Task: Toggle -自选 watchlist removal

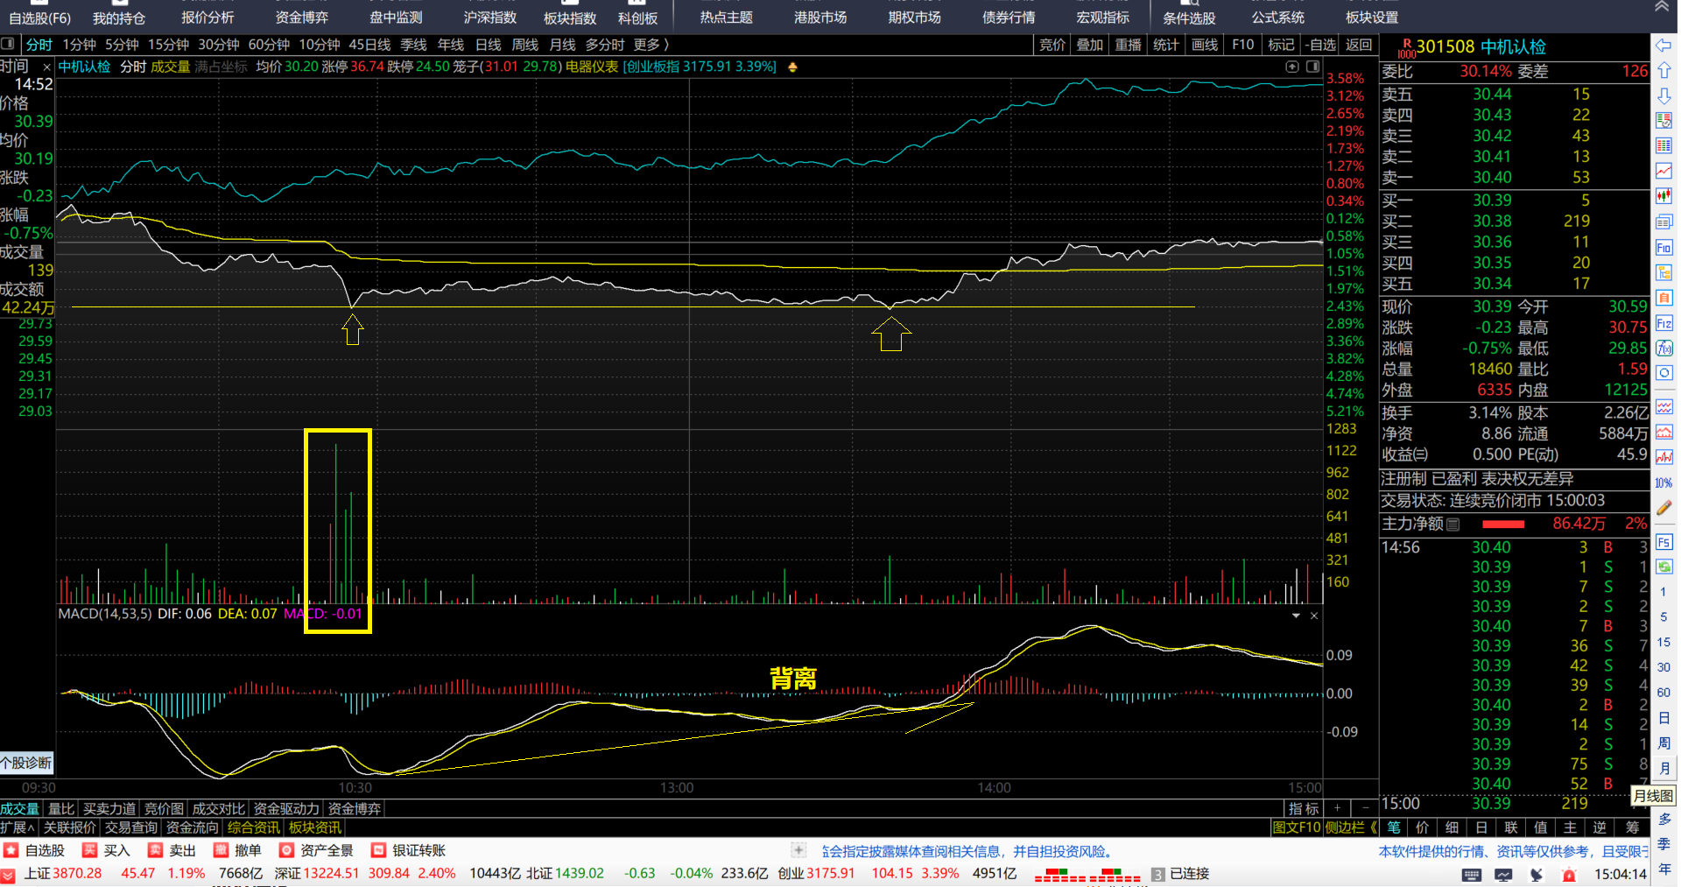Action: tap(1320, 45)
